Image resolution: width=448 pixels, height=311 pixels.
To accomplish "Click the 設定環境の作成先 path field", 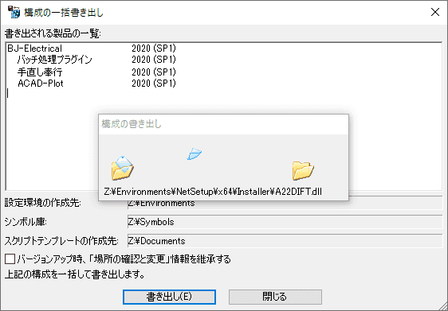I will point(285,203).
